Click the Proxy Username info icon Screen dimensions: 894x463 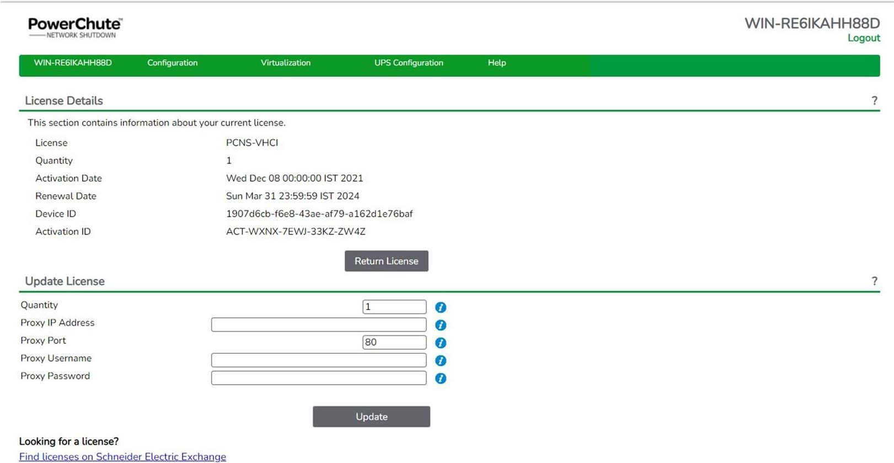(440, 360)
